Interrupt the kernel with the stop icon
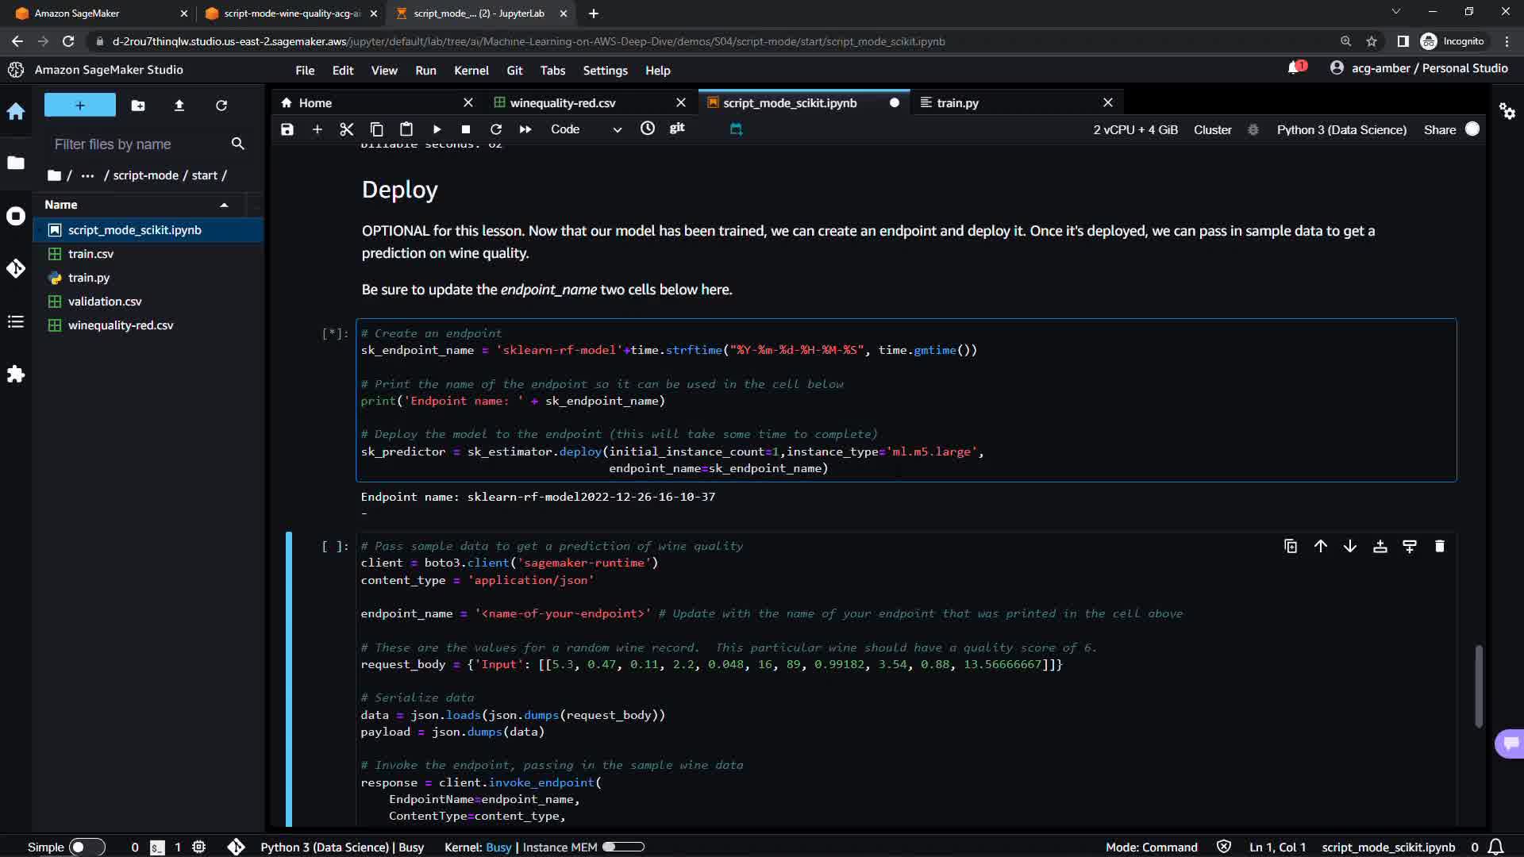The width and height of the screenshot is (1524, 857). pos(466,129)
